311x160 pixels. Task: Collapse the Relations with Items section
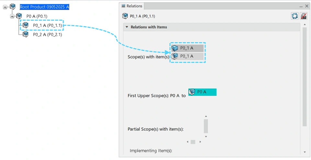pyautogui.click(x=127, y=27)
